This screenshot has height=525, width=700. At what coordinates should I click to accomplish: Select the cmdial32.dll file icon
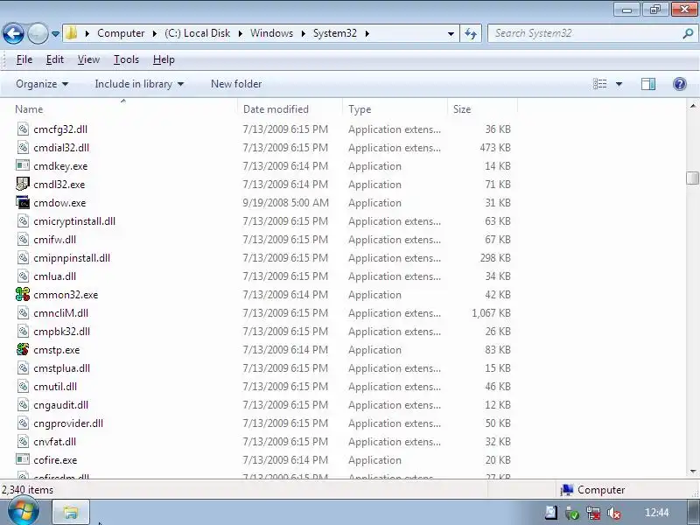[x=23, y=147]
